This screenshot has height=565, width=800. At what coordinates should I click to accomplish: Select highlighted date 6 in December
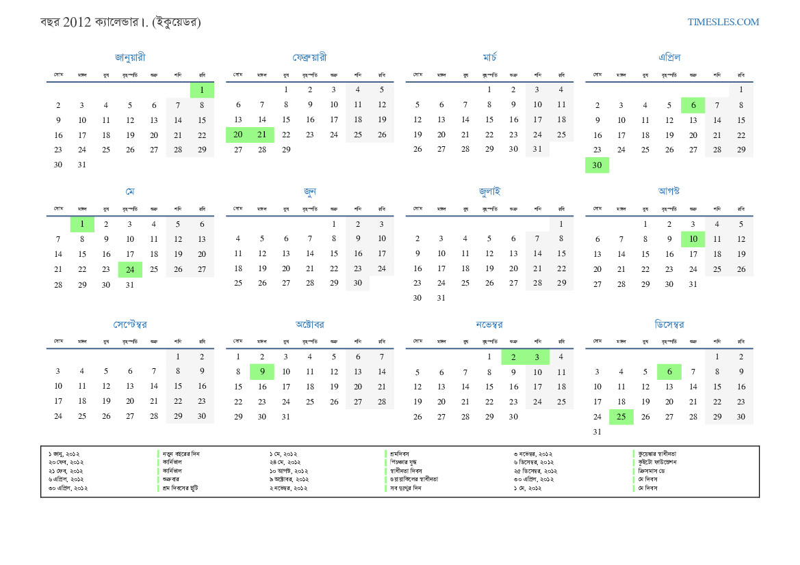[669, 372]
